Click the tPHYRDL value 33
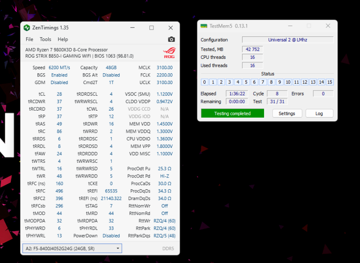Viewport: 360px width, 263px height. coord(111,228)
